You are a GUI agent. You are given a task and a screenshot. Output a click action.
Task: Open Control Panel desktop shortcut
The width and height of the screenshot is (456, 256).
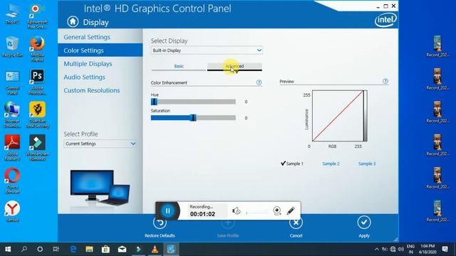click(x=12, y=82)
